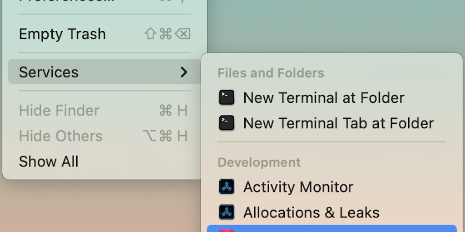Image resolution: width=465 pixels, height=232 pixels.
Task: Click the Hide Others menu entry
Action: [x=61, y=136]
